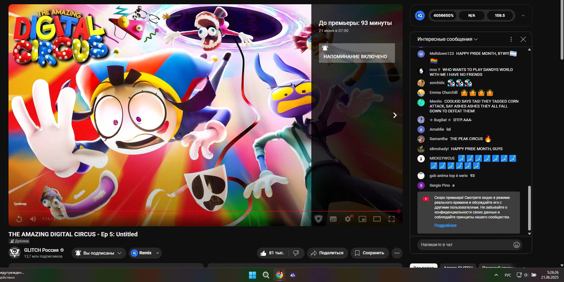Click the 'Подробнее' link in the chat notice

445,225
